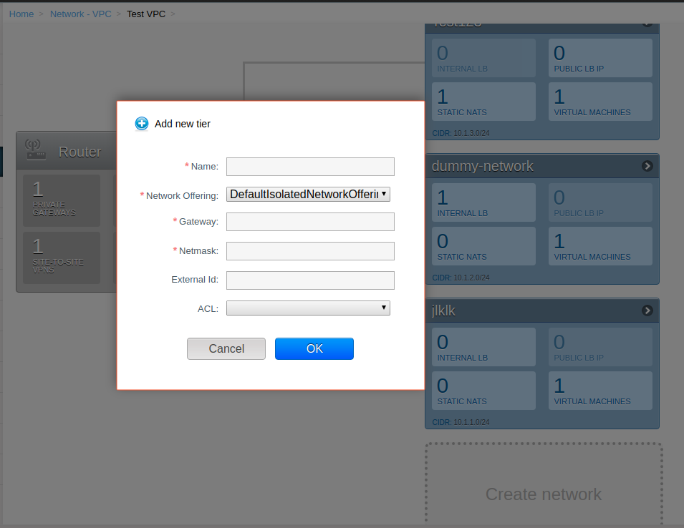The width and height of the screenshot is (684, 528).
Task: Click the plus icon beside Add new tier
Action: (141, 124)
